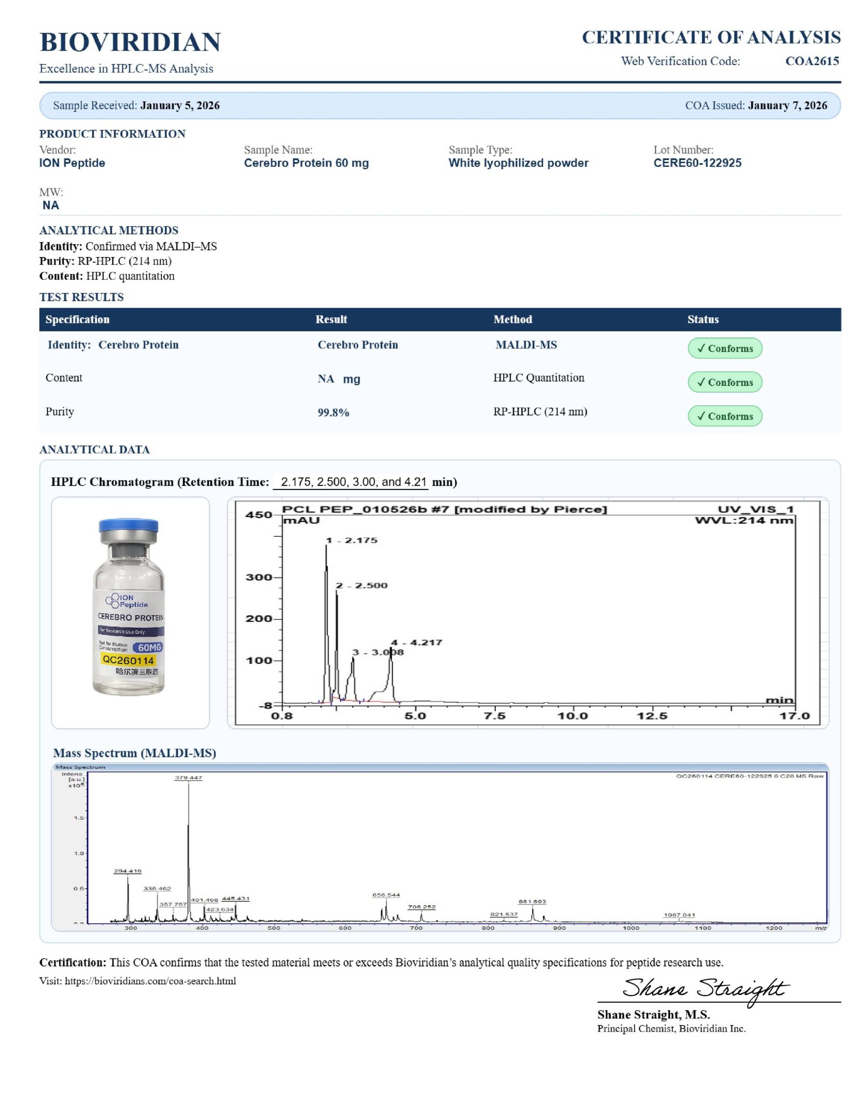This screenshot has width=865, height=1119.
Task: Click lot number CERE60-122925
Action: point(697,163)
